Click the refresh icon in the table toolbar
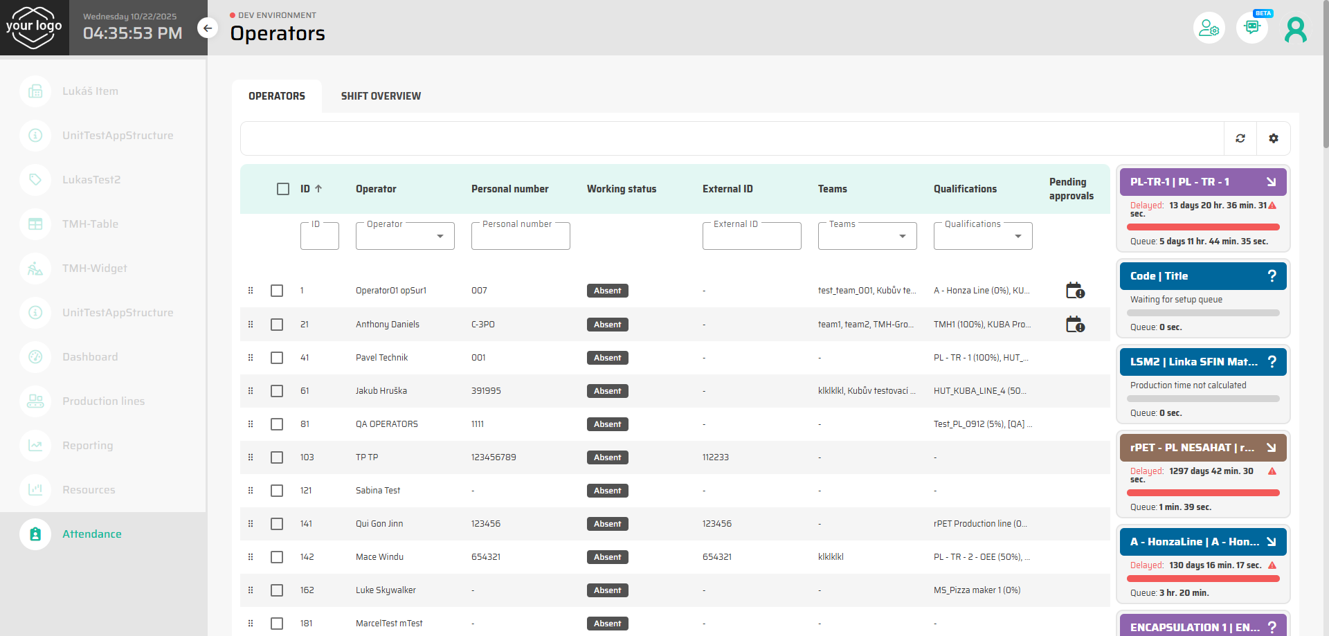This screenshot has height=636, width=1329. click(1240, 138)
